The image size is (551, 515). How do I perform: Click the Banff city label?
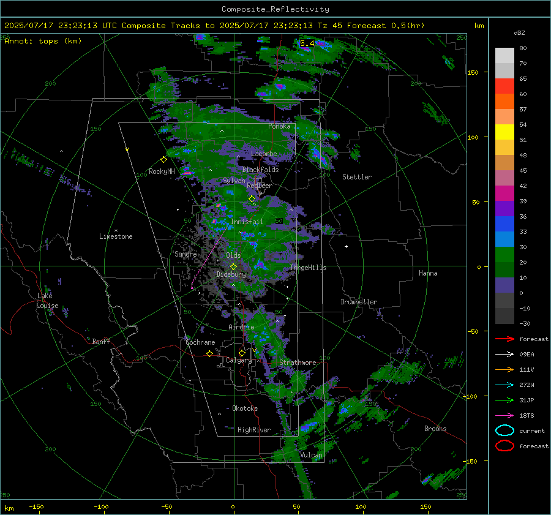pyautogui.click(x=101, y=341)
